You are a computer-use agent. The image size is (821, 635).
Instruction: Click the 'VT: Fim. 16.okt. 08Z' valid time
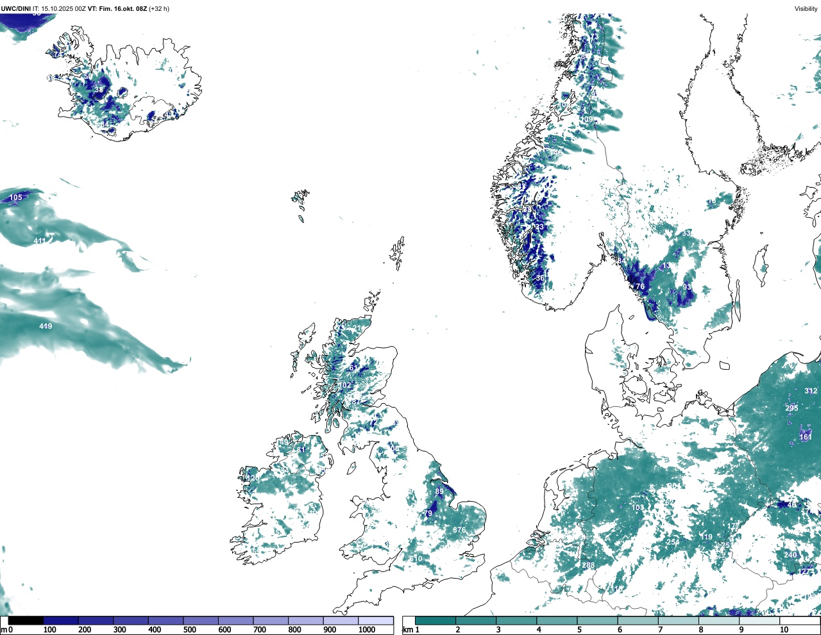(x=117, y=8)
